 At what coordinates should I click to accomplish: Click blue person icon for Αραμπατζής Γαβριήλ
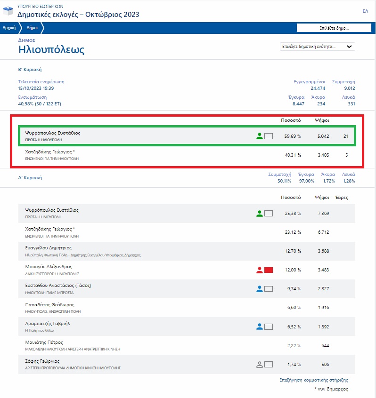coord(260,326)
